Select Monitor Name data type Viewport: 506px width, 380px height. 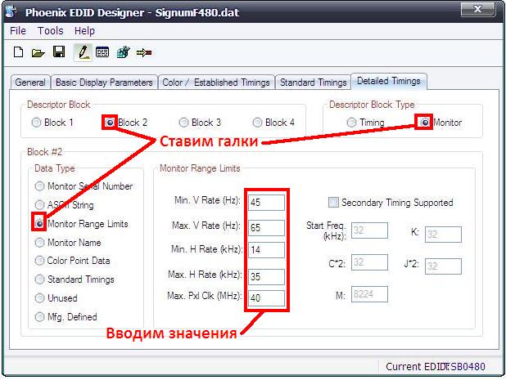tap(40, 243)
